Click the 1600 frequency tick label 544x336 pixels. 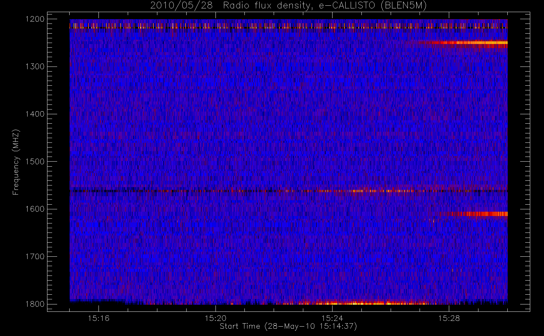tap(35, 209)
